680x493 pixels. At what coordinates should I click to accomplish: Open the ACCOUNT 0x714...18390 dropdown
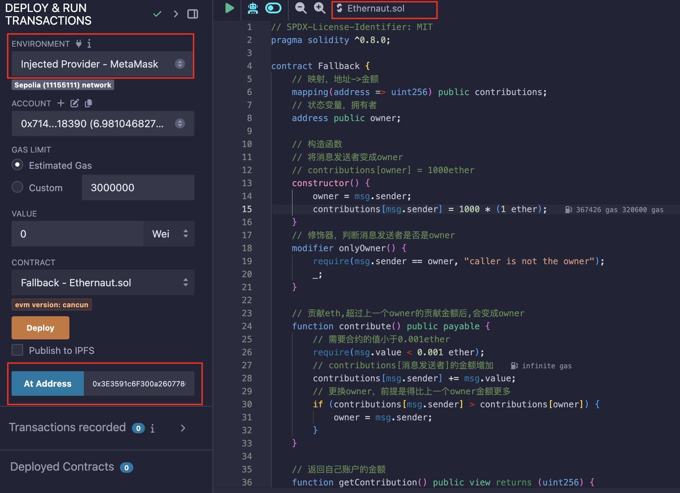[103, 124]
